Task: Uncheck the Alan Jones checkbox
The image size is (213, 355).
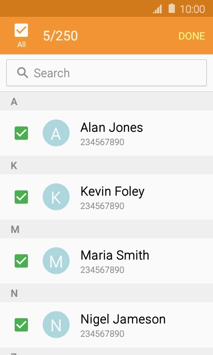Action: [21, 133]
